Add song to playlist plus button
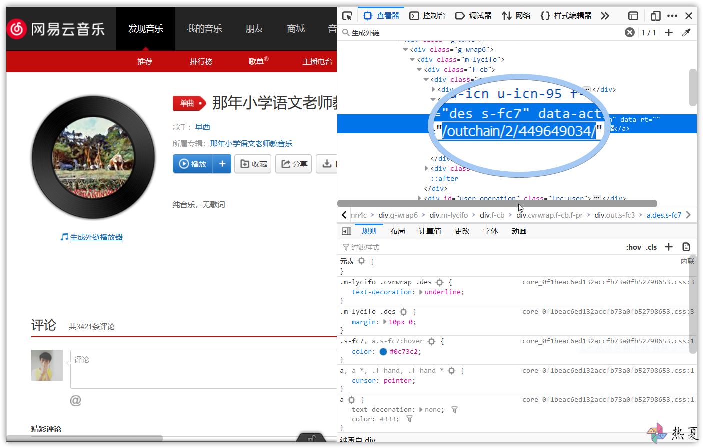Screen dimensions: 703x448 (222, 164)
